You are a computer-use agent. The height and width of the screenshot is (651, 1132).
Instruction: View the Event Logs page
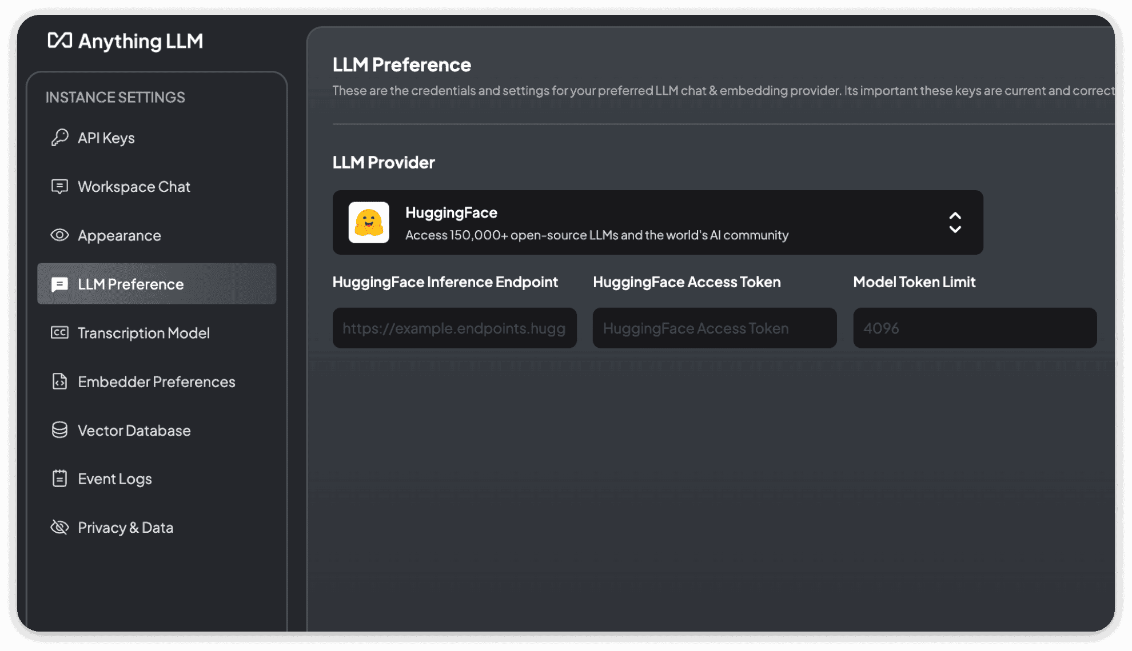[x=157, y=479]
